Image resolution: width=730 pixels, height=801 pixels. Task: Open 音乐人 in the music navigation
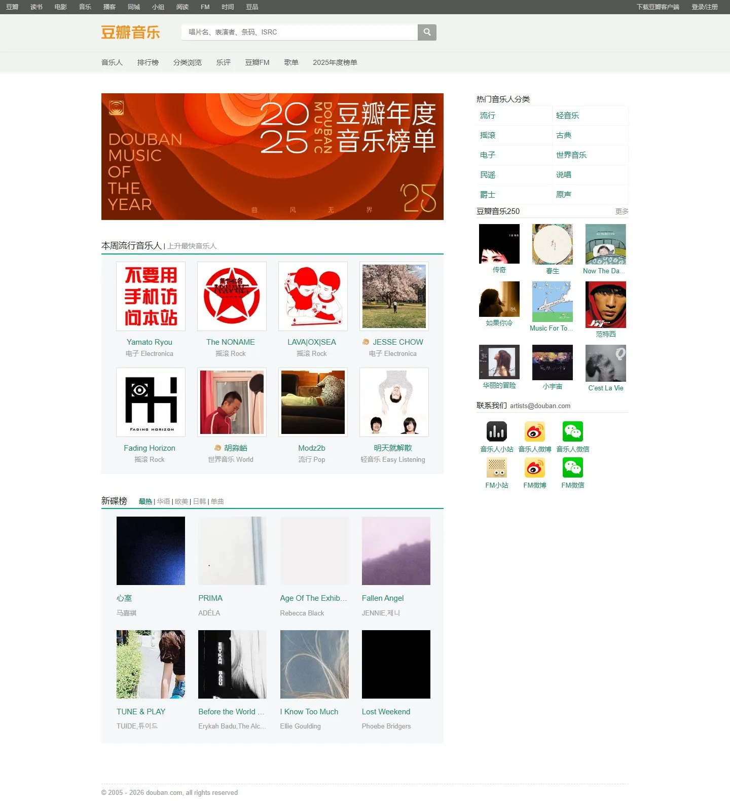tap(112, 62)
